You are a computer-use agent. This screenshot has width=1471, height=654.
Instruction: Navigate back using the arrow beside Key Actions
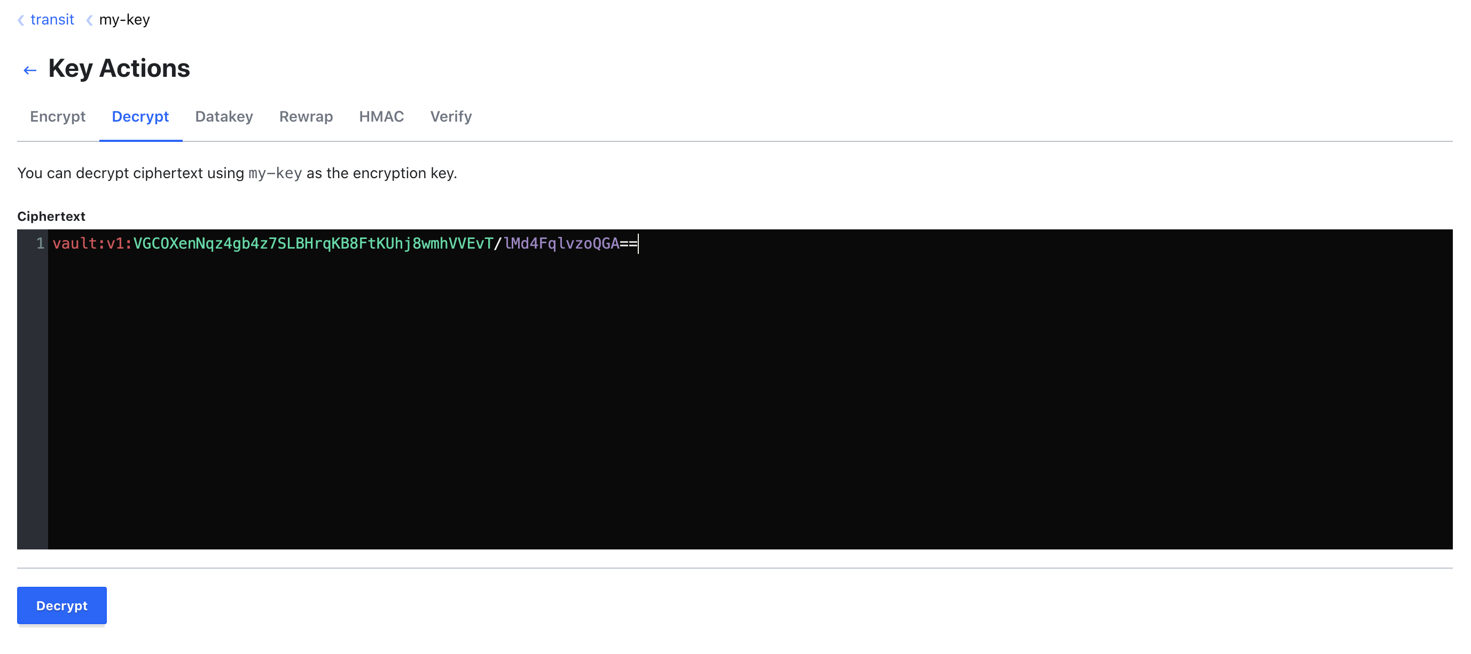30,69
